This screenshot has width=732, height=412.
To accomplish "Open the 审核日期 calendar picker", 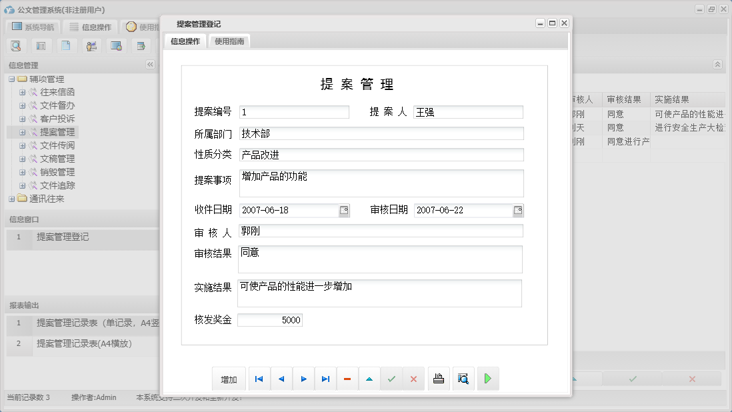I will pos(518,210).
